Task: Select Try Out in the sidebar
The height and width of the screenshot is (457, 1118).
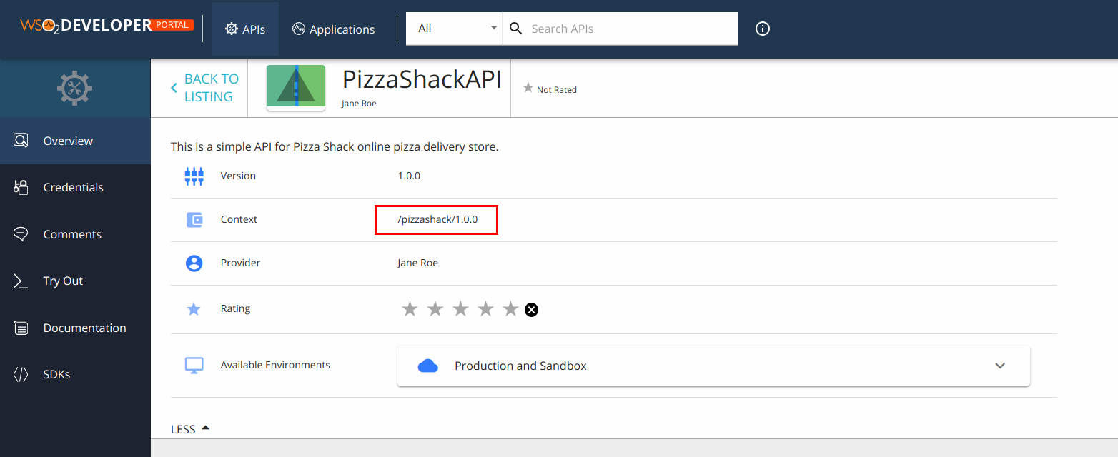Action: coord(75,281)
